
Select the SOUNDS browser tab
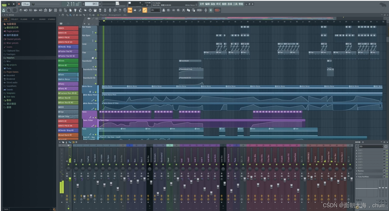click(x=42, y=19)
